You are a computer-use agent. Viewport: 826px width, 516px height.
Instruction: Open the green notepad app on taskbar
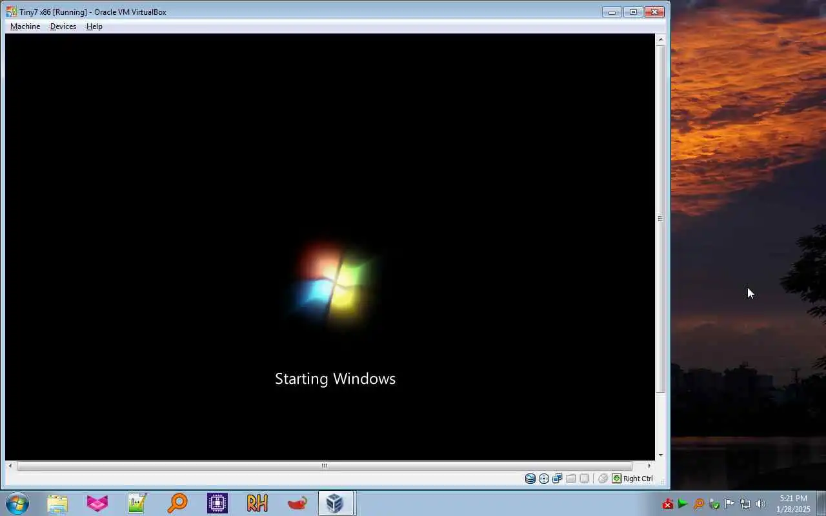137,503
